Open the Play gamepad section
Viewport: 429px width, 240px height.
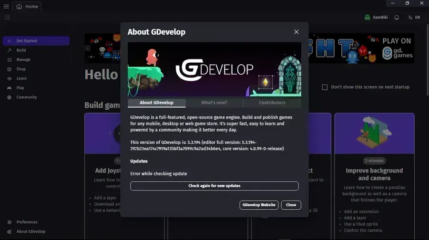click(10, 88)
